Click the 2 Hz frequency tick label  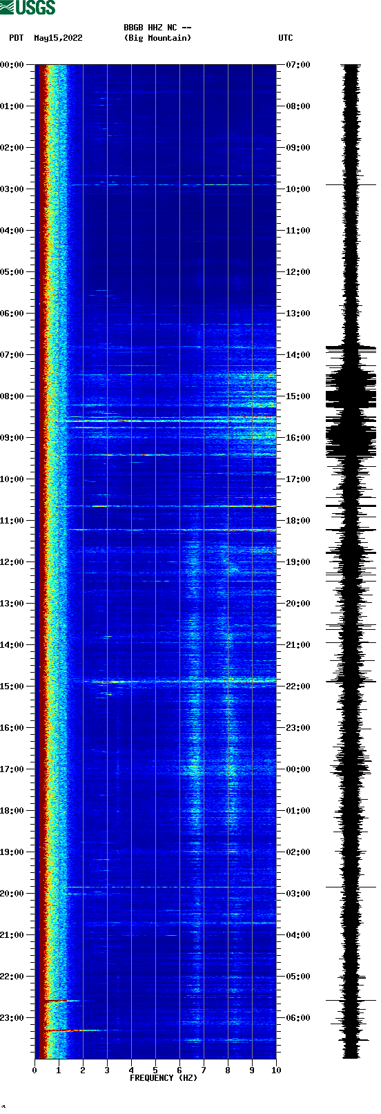coord(83,1070)
